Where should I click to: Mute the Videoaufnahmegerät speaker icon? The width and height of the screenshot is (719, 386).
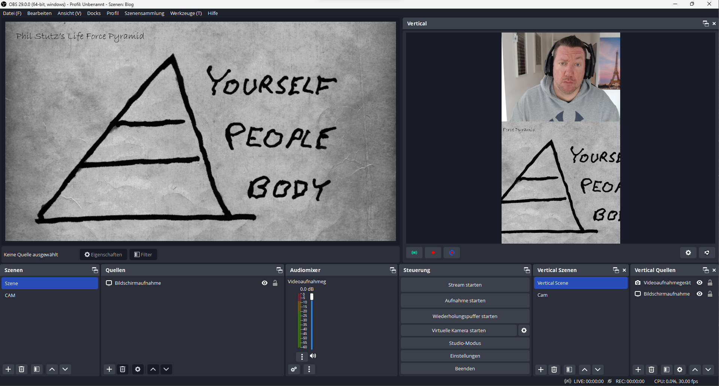pos(313,356)
